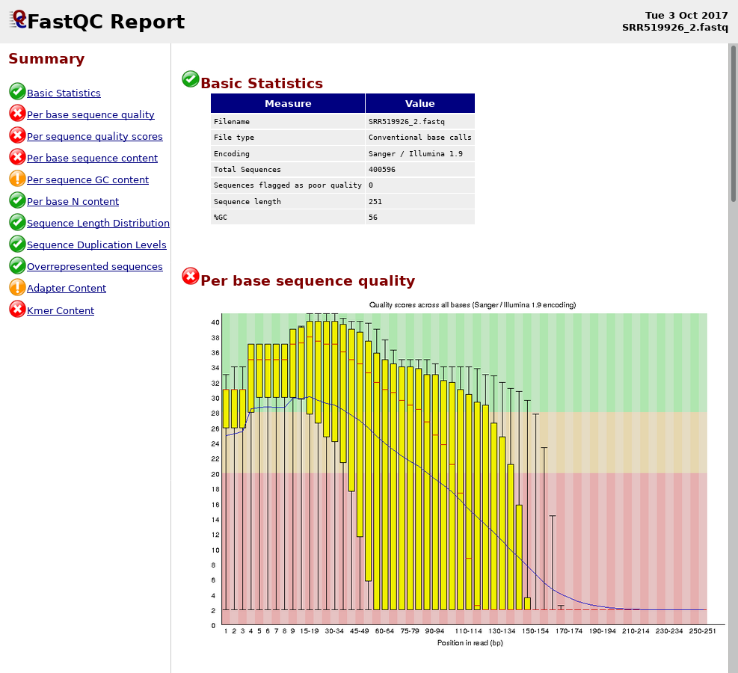
Task: Click red fail icon next to Per sequence quality scores
Action: tap(17, 135)
